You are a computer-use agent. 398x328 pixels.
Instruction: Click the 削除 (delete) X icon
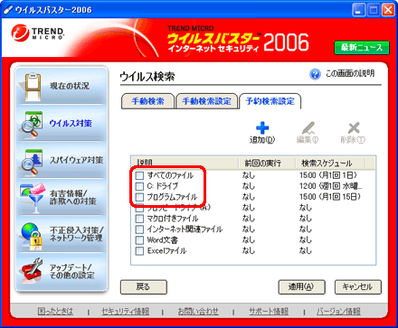[354, 128]
